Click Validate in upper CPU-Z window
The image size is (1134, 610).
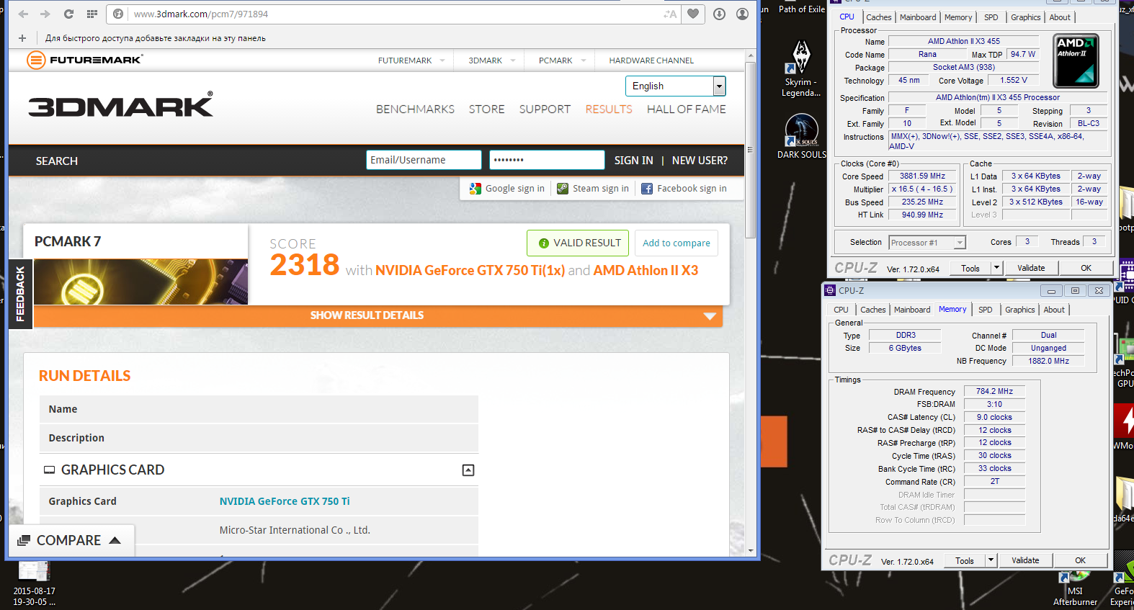[1031, 268]
